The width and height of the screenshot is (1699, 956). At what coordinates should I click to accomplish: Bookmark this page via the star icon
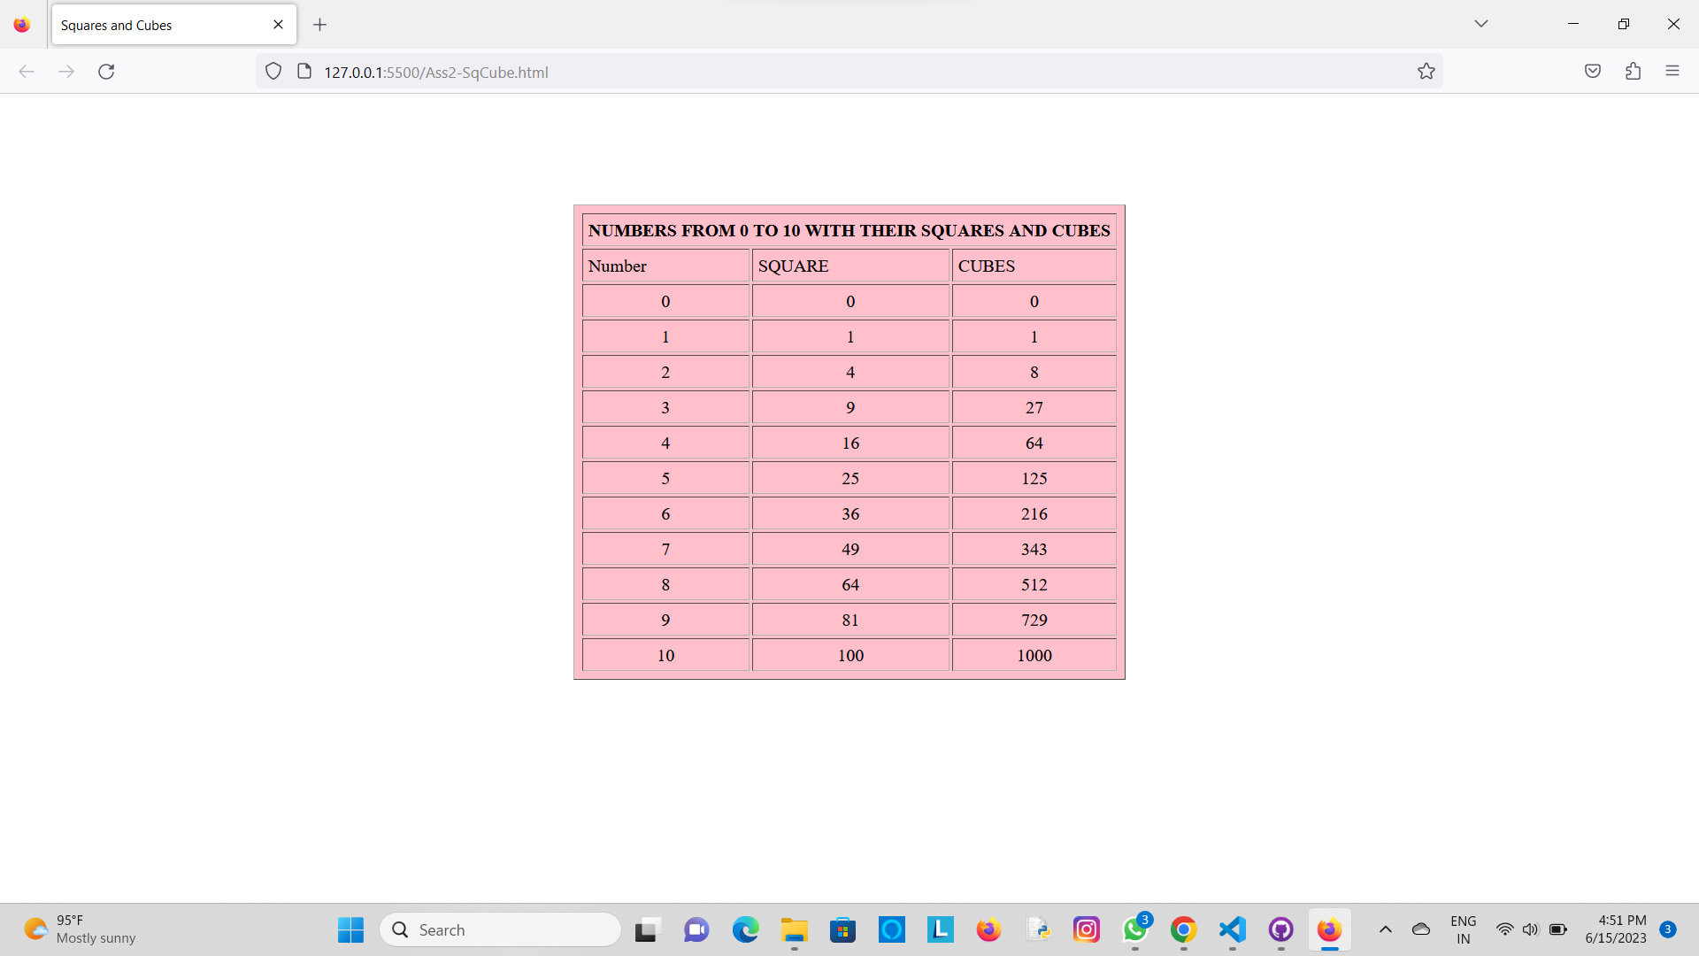(x=1426, y=71)
